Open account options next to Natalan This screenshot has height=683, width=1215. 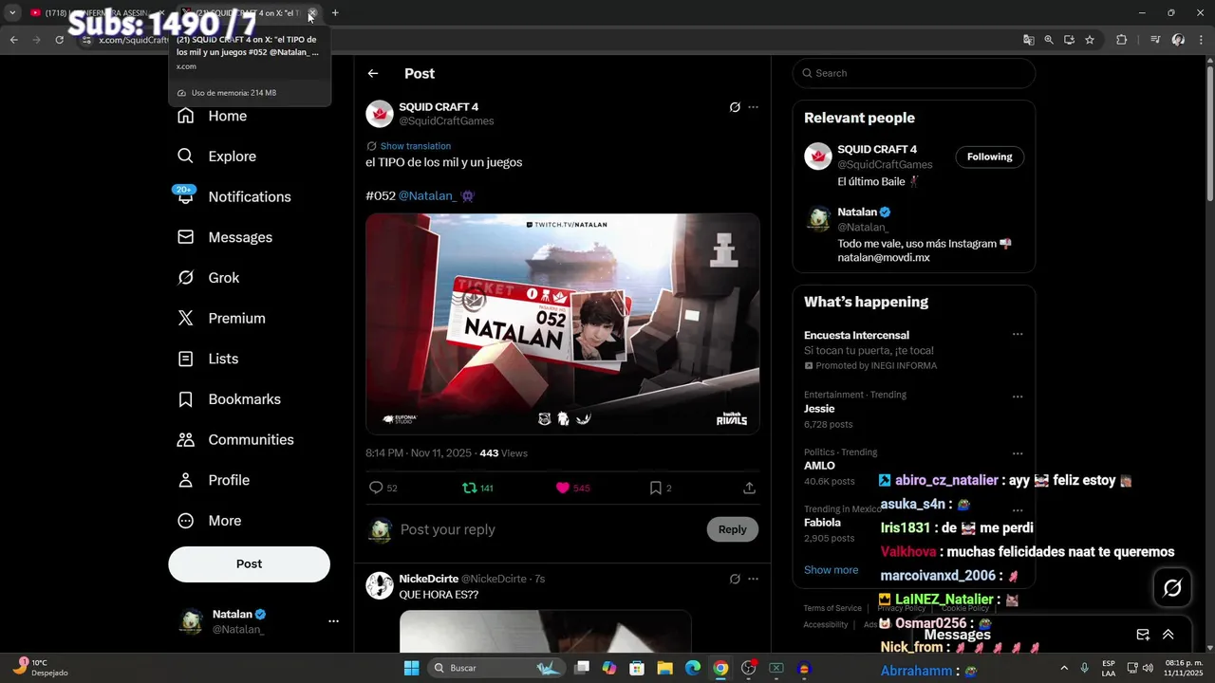coord(333,621)
